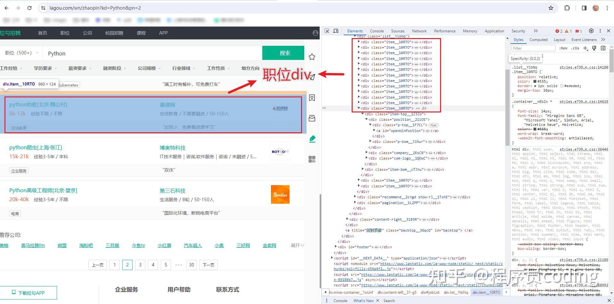This screenshot has width=614, height=304.
Task: Open the 第三石科技 company link
Action: 173,191
